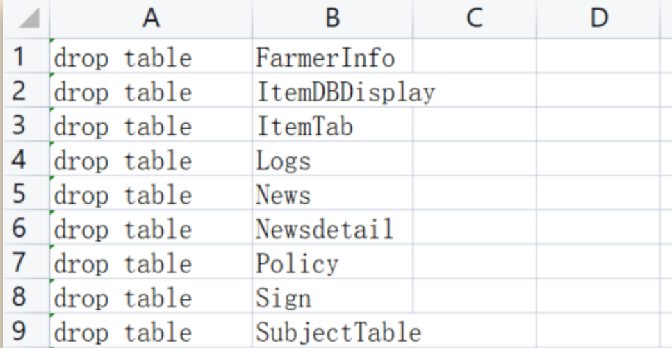Viewport: 672px width, 348px height.
Task: Select row 7 header
Action: click(24, 264)
